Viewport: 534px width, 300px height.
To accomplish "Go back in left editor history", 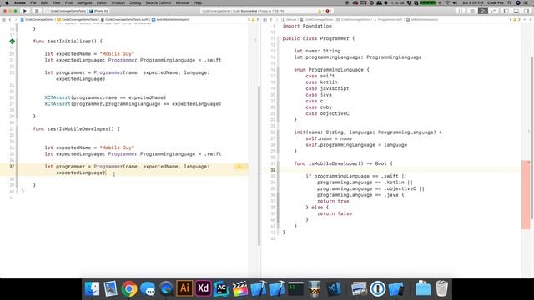I will [x=10, y=20].
